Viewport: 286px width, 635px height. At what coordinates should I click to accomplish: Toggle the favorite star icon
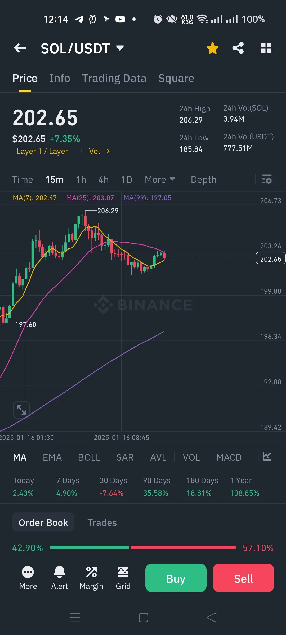click(x=212, y=48)
